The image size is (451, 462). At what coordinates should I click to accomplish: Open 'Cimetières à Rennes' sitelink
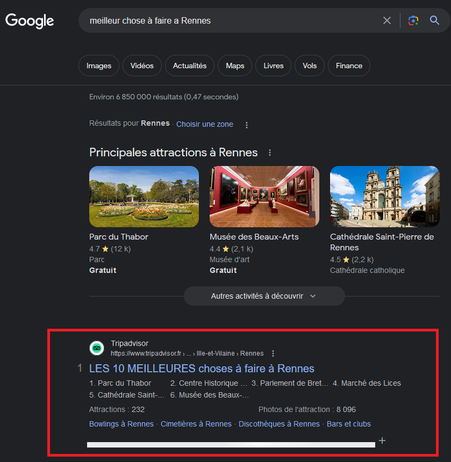pos(196,424)
